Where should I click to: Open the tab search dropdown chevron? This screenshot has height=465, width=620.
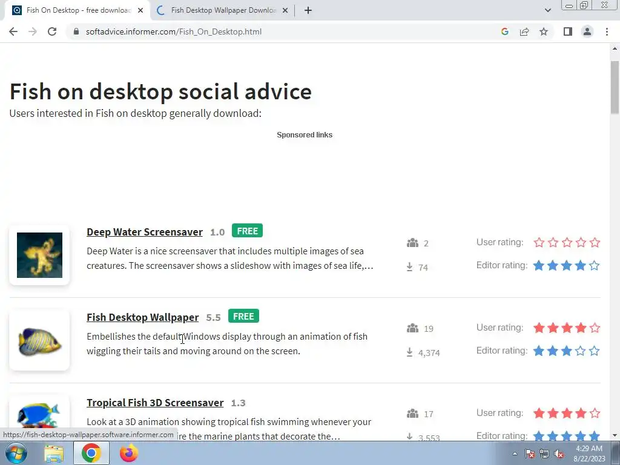click(547, 10)
